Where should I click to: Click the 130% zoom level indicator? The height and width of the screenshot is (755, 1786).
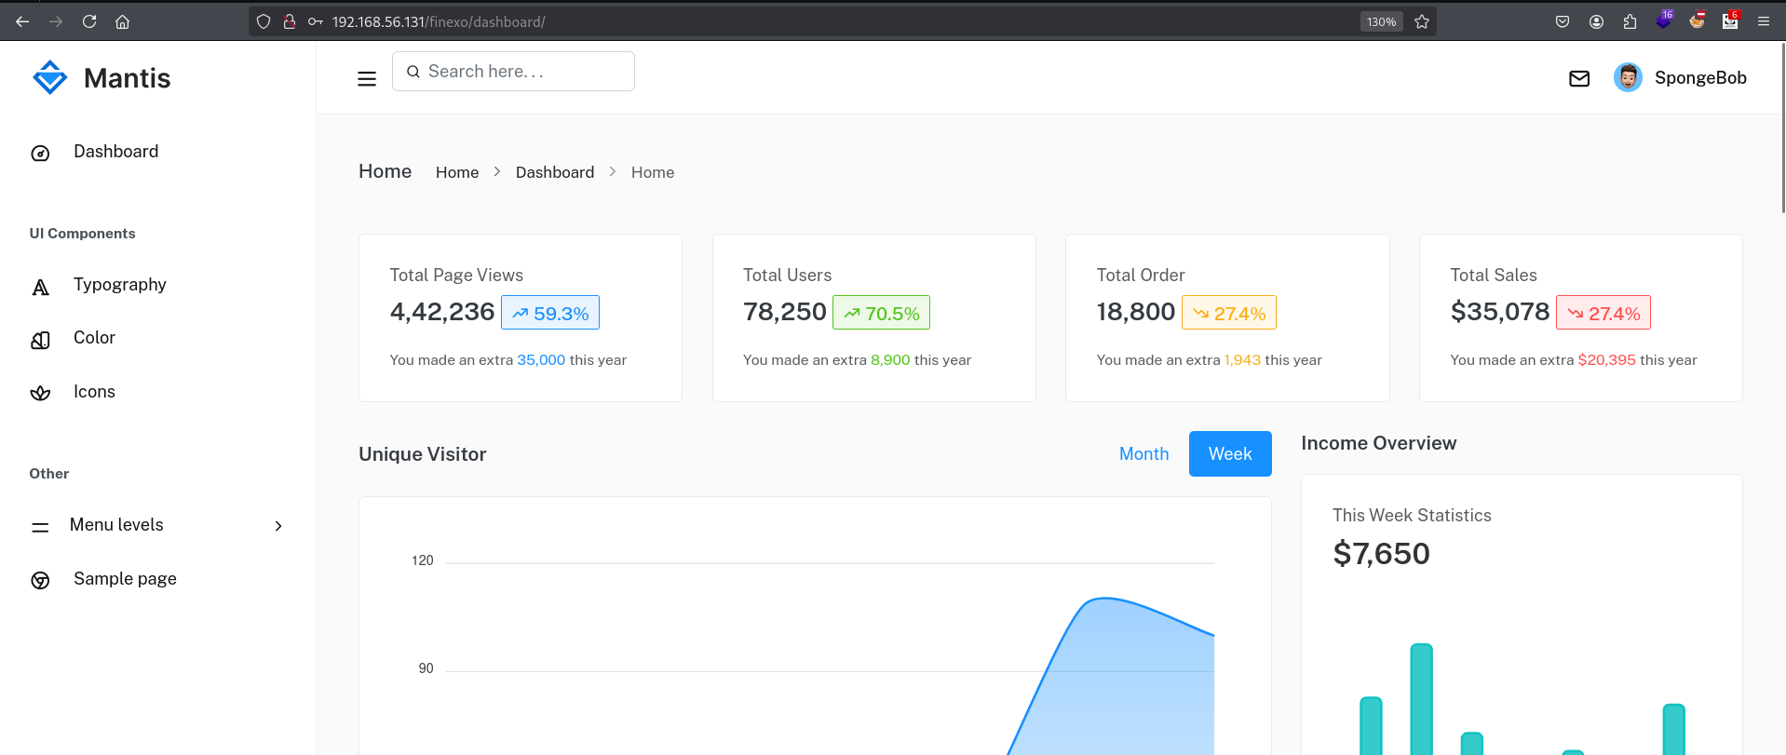[1382, 21]
